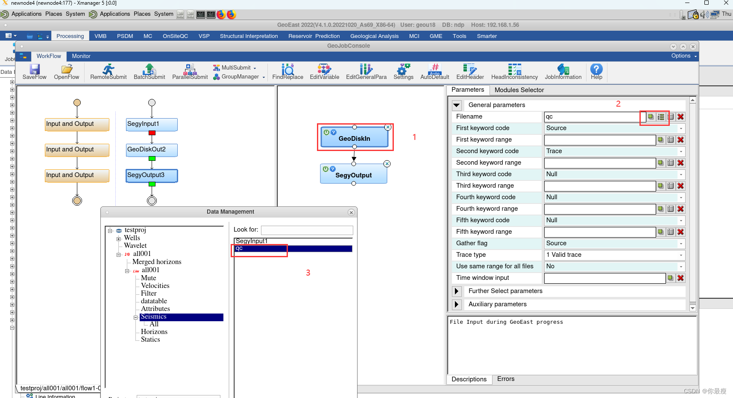Expand Further Select parameters section
733x398 pixels.
tap(457, 291)
